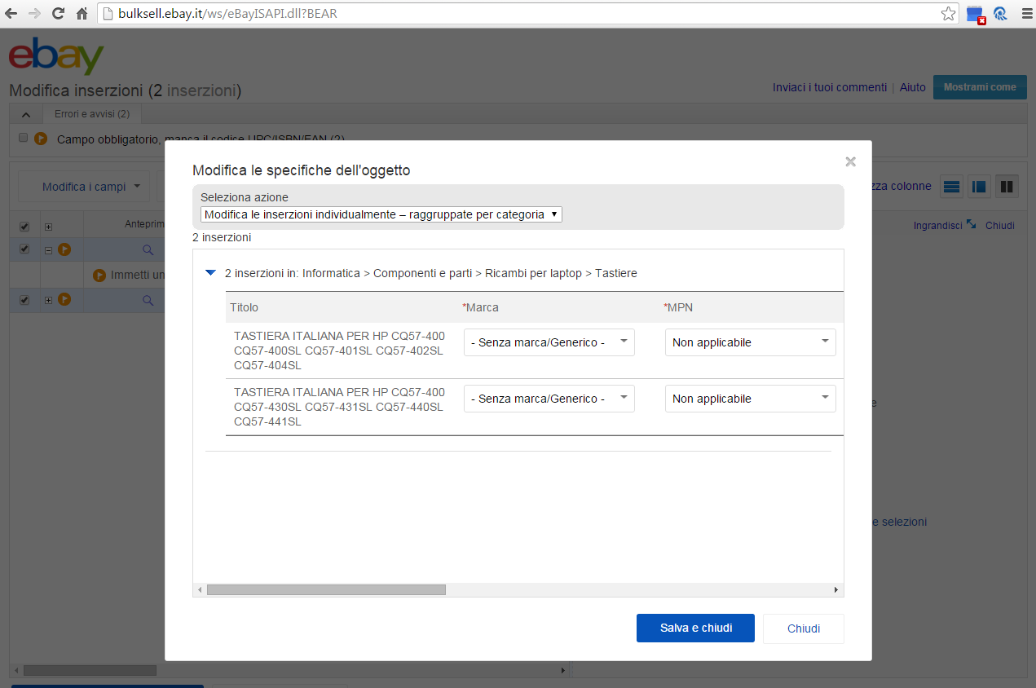Go to the browser home page

(x=82, y=14)
